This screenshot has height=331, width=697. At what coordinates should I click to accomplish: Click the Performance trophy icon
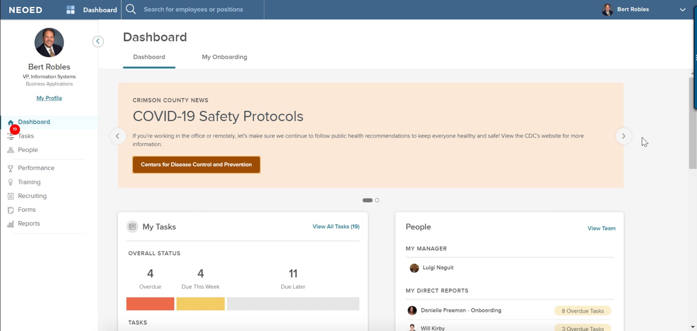(x=11, y=168)
